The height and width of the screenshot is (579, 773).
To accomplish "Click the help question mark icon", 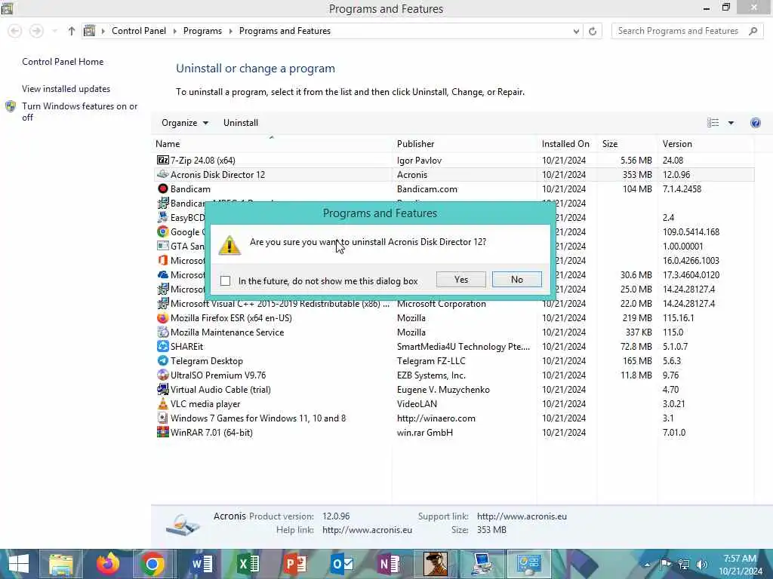I will coord(755,123).
